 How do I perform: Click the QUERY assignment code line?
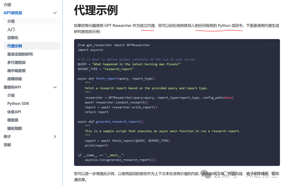point(129,64)
